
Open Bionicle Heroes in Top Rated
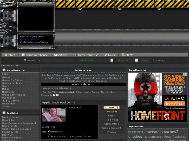(x=11, y=117)
